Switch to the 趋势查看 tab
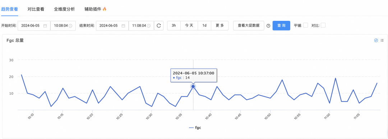 click(x=9, y=9)
